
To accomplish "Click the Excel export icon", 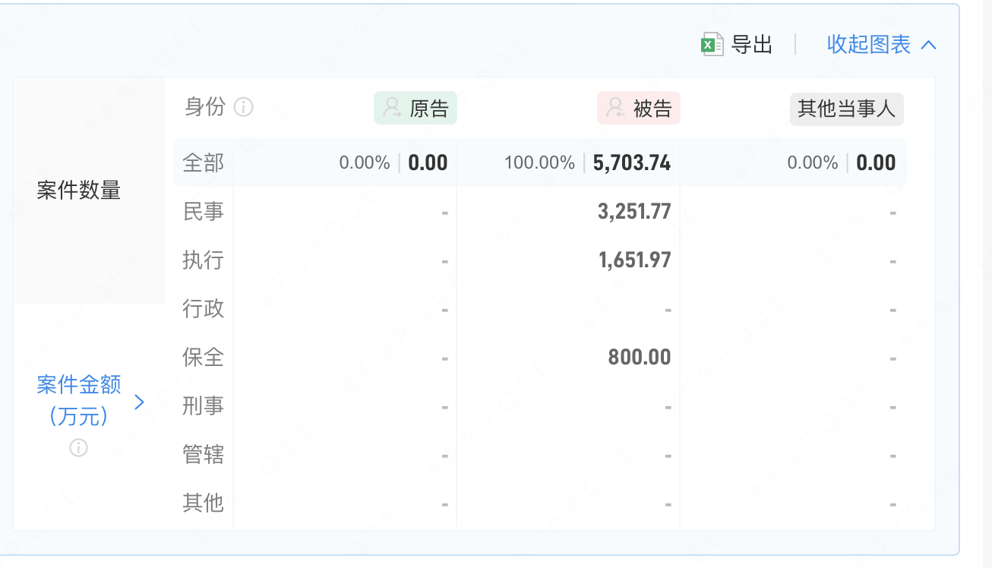I will 712,45.
